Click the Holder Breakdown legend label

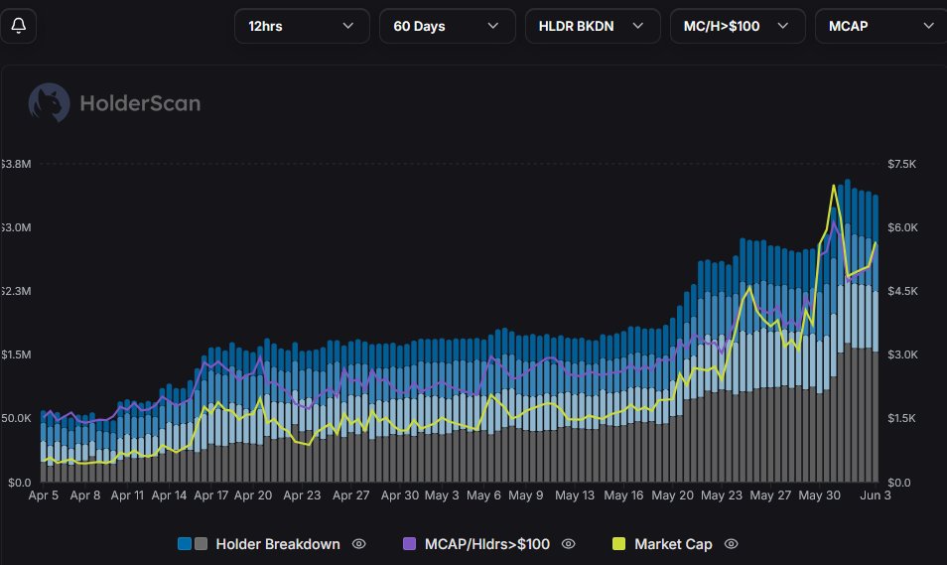(x=278, y=544)
